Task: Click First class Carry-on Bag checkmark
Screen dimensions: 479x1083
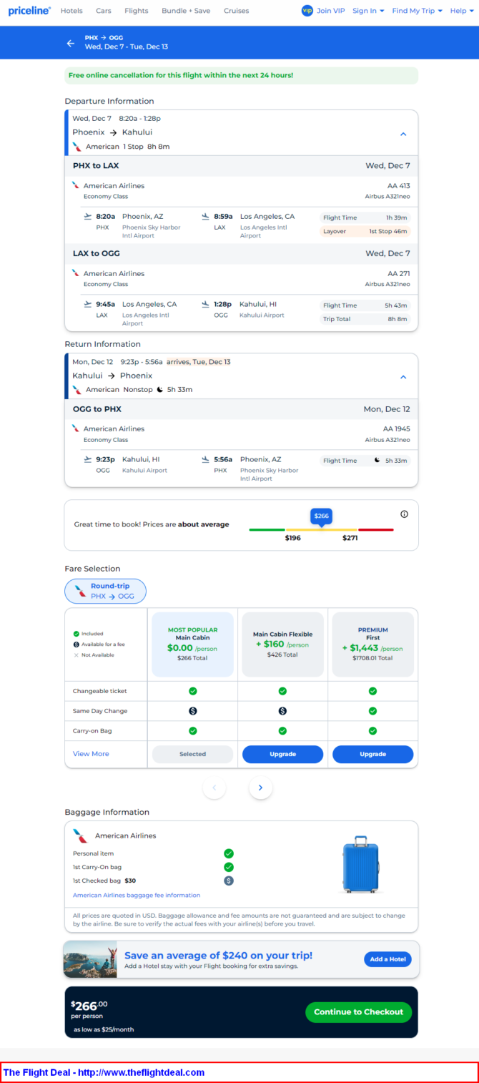Action: click(x=372, y=730)
